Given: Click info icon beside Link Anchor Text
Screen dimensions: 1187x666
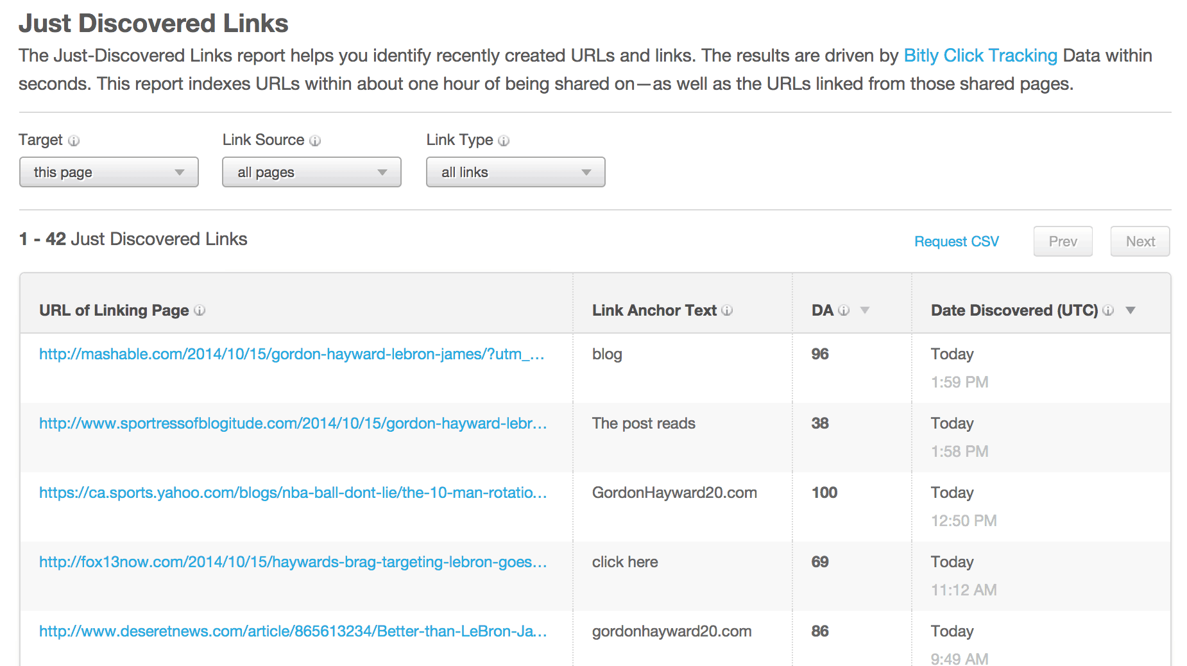Looking at the screenshot, I should pos(727,310).
